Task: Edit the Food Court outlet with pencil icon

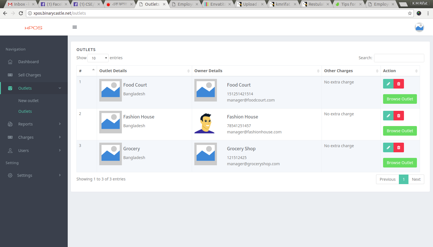Action: (x=388, y=84)
